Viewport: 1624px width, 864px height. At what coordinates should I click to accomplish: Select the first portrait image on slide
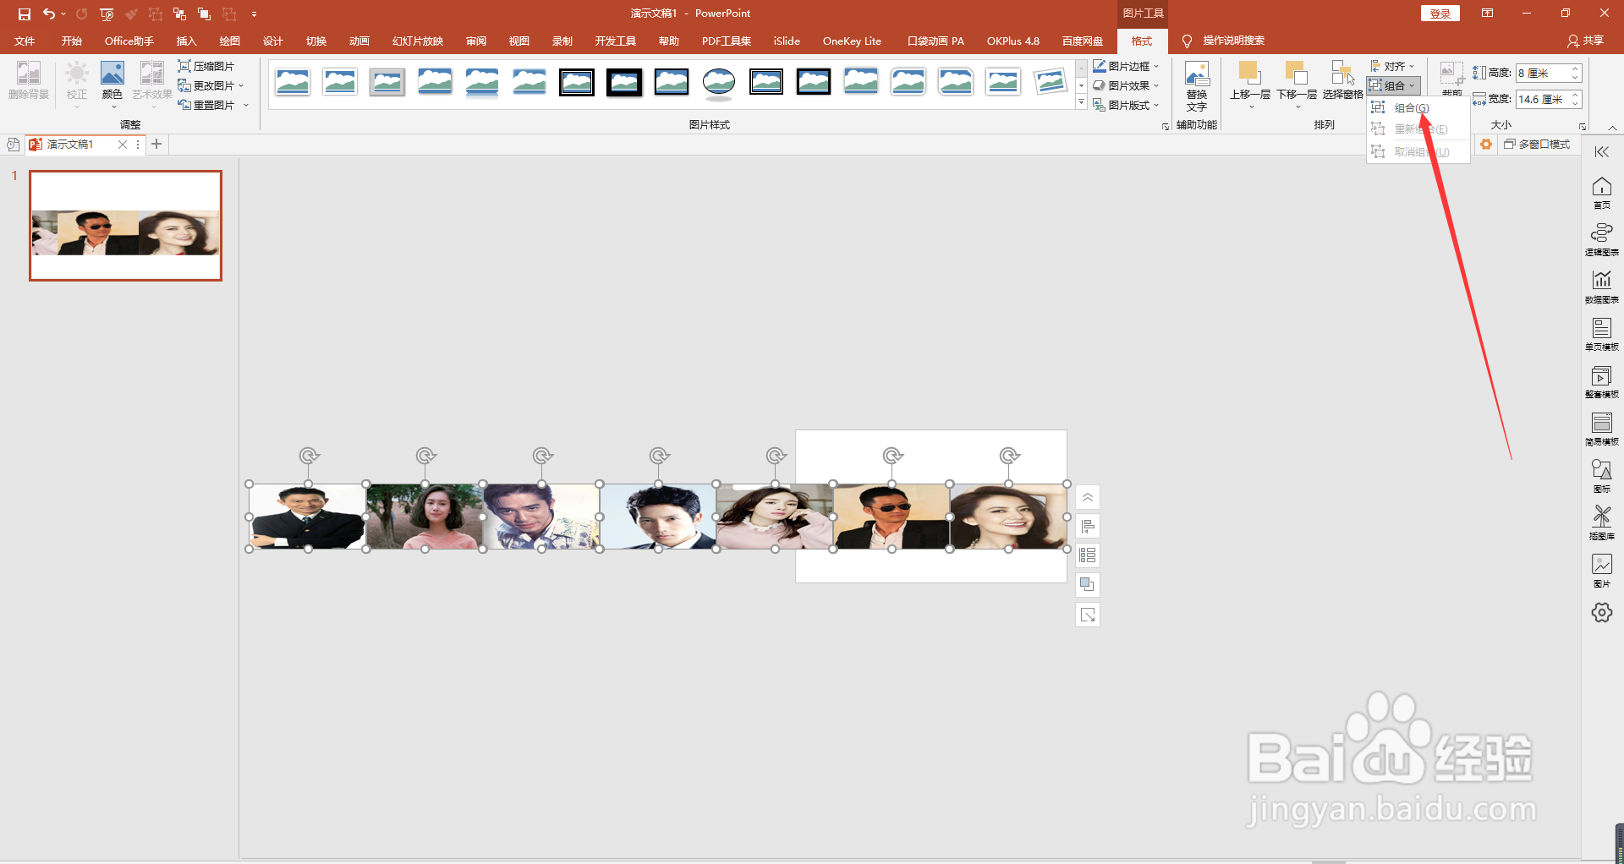307,517
